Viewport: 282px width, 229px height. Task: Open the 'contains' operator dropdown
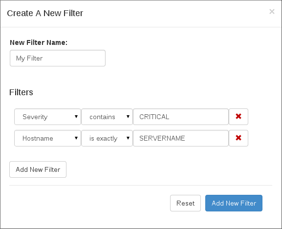107,117
